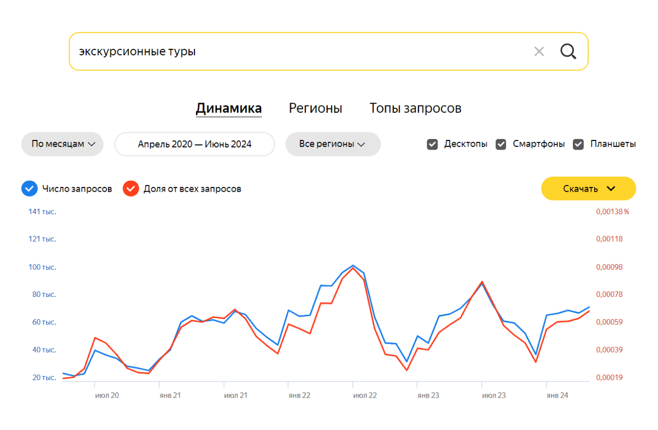Open the Топы запросов tab

[x=415, y=108]
